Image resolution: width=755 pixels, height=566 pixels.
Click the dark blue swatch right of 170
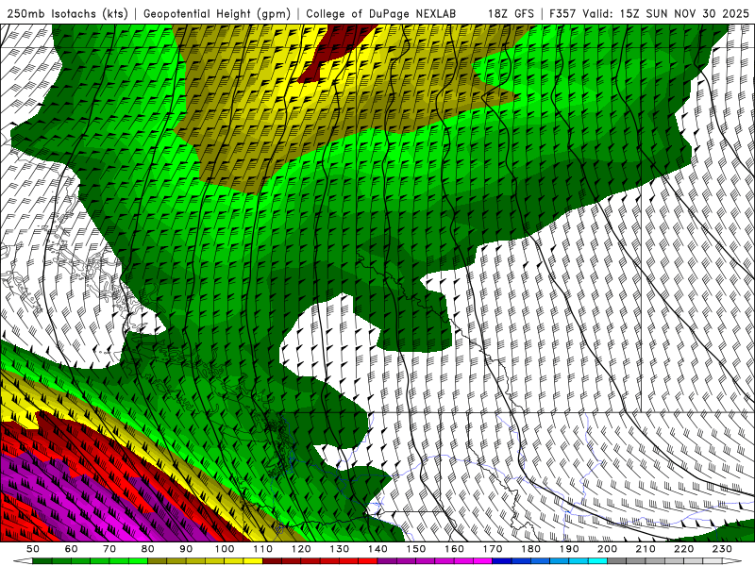click(502, 561)
